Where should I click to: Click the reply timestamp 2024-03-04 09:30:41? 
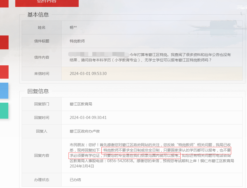tap(88, 118)
